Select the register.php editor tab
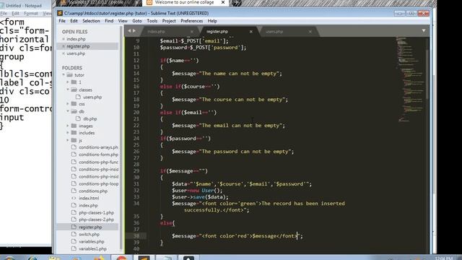This screenshot has width=462, height=260. point(228,32)
